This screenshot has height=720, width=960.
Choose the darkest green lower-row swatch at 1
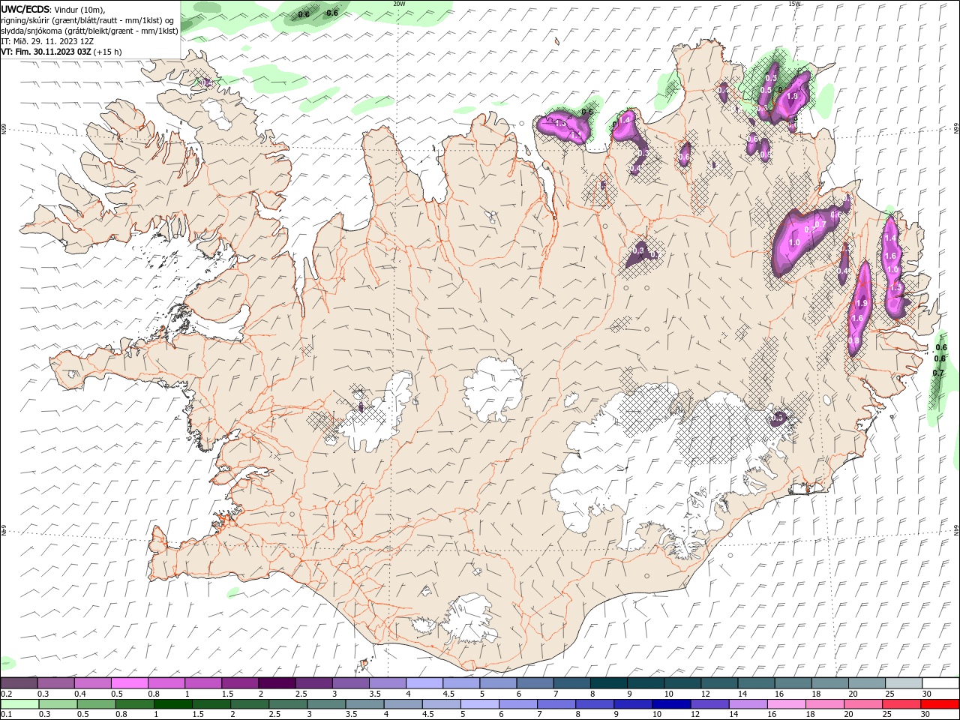[173, 704]
